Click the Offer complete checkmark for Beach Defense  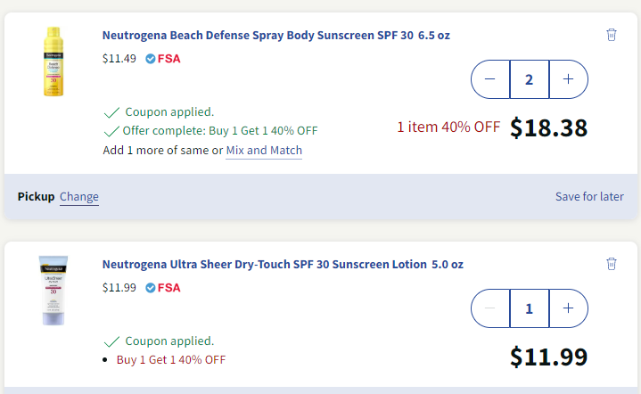(111, 130)
